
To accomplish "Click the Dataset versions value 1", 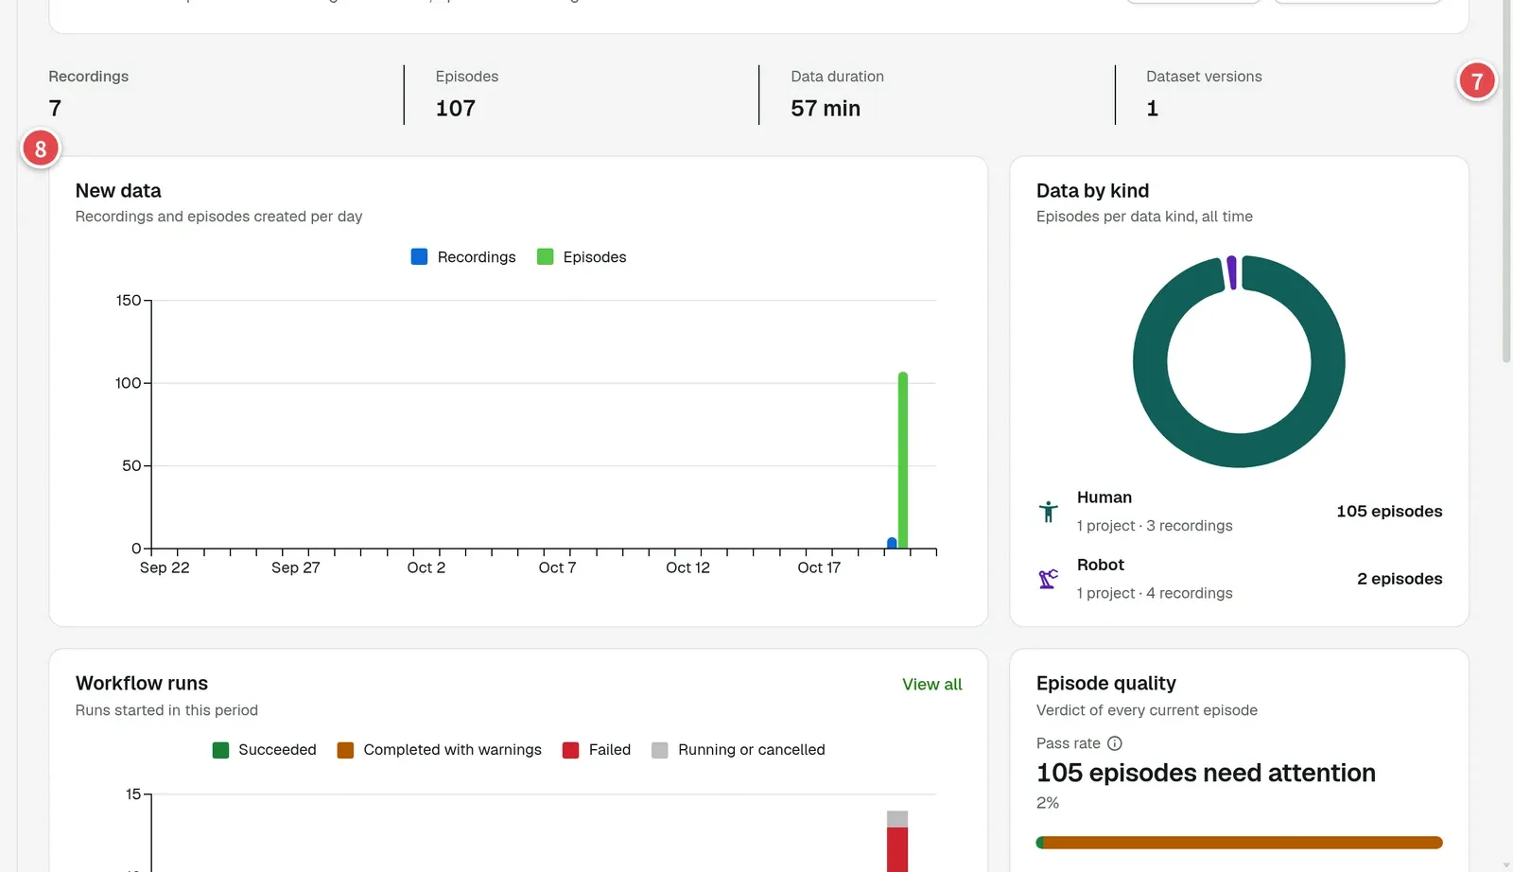I will point(1152,109).
